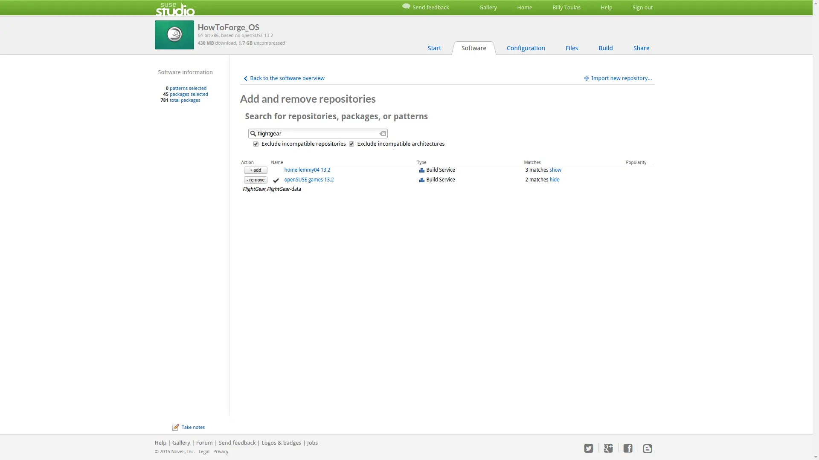Click the Take notes pencil icon
Viewport: 819px width, 460px height.
175,427
